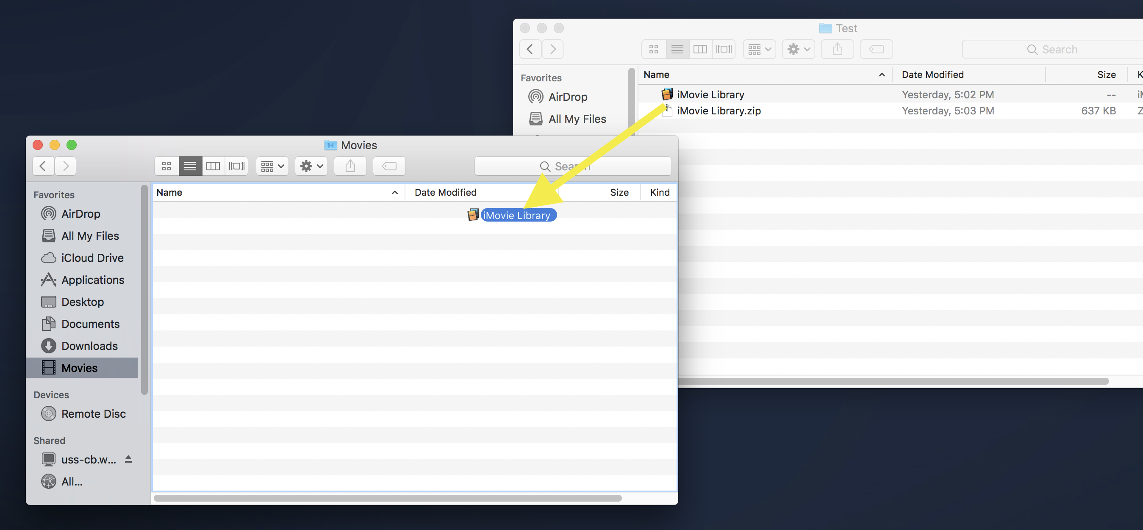Screen dimensions: 1143x530
Task: Toggle the Movies folder in Favorites sidebar
Action: [80, 367]
